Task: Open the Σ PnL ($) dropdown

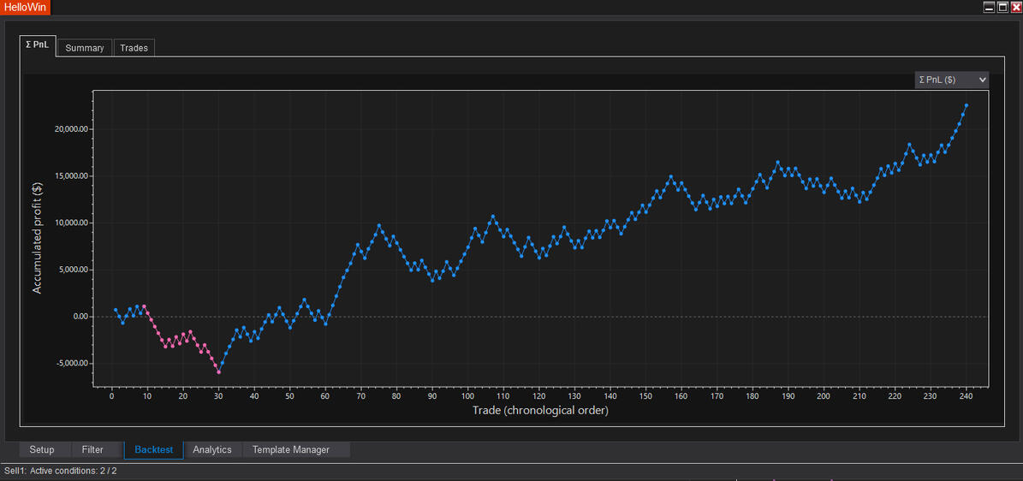Action: (952, 80)
